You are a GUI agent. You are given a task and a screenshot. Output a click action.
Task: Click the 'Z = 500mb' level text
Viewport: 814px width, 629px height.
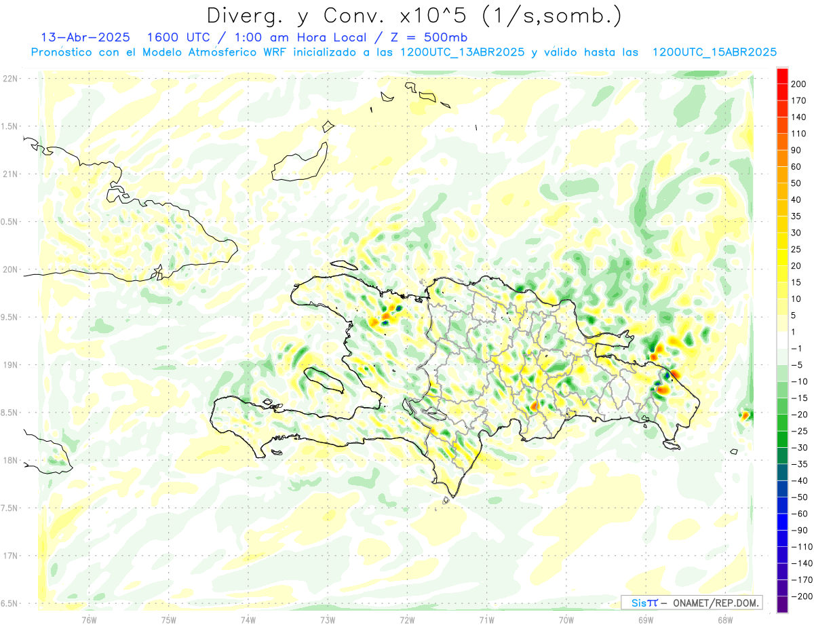(426, 37)
